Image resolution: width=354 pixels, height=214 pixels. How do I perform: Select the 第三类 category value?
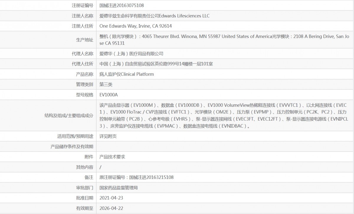tap(106, 84)
